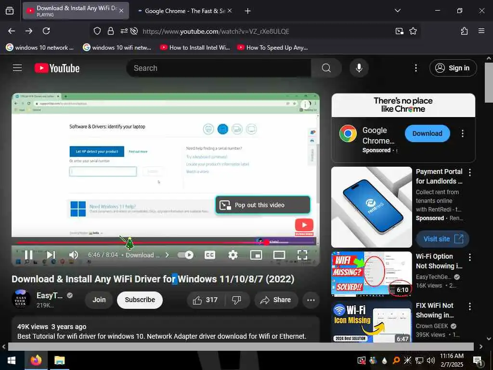Toggle closed captions CC
This screenshot has height=370, width=493.
click(210, 255)
